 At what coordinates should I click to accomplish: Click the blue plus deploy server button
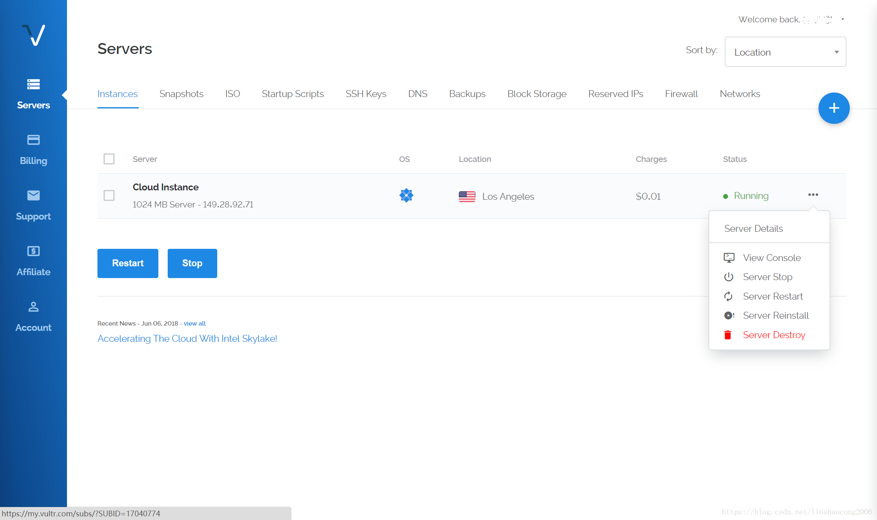point(834,108)
